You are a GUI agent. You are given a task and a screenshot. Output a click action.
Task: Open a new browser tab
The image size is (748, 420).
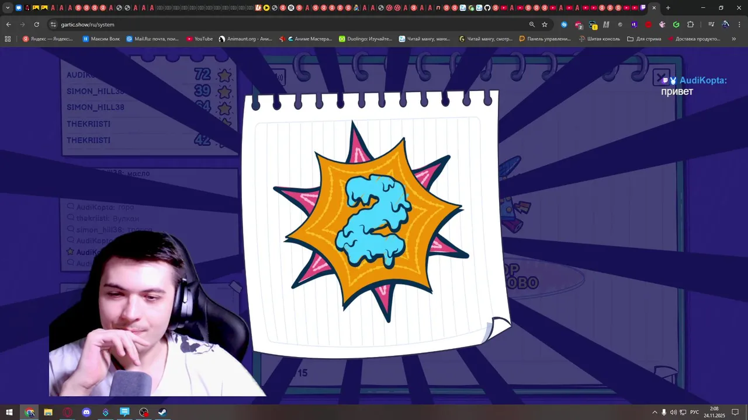point(668,8)
